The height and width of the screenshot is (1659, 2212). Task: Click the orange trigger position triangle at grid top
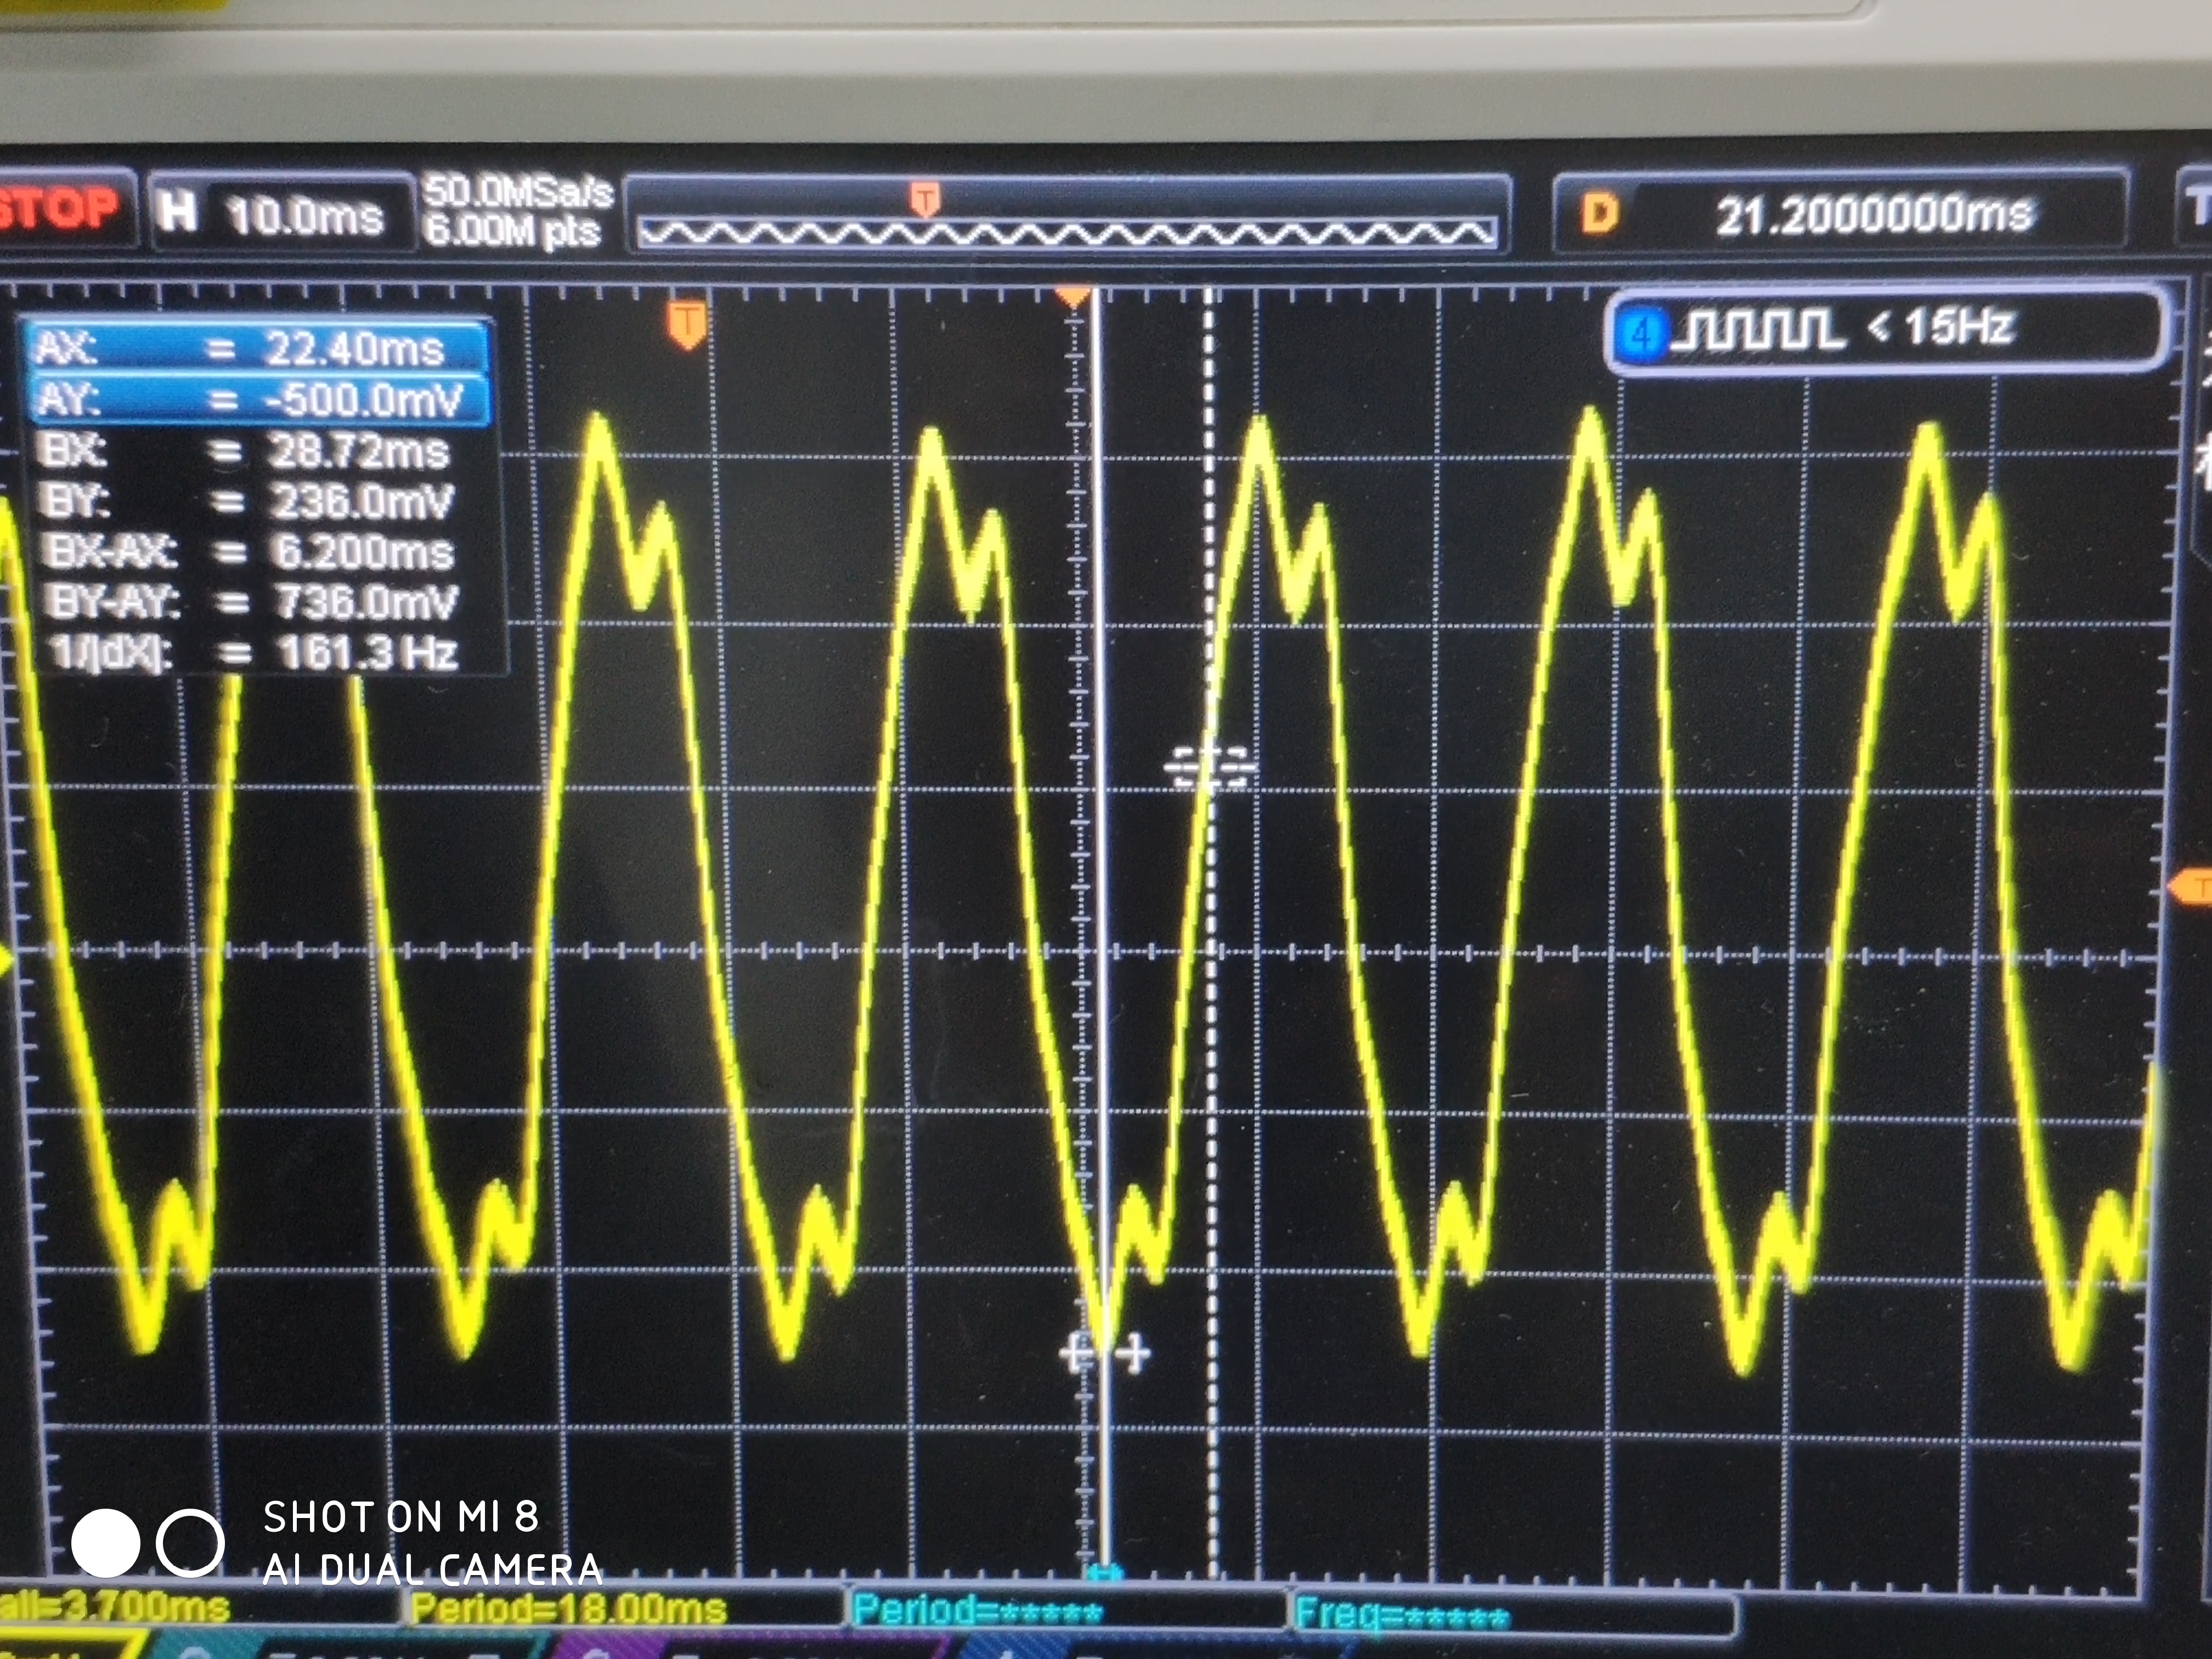tap(1072, 296)
